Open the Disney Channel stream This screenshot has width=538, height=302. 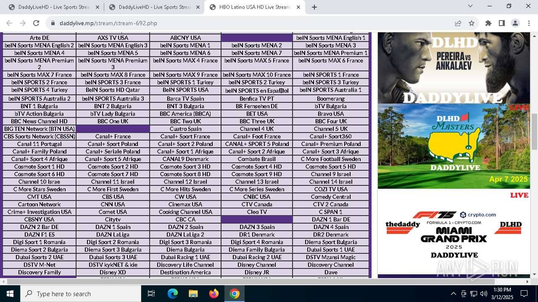tap(257, 265)
